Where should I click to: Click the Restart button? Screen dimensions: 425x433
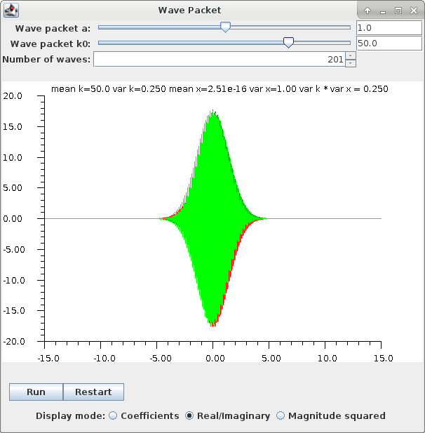[x=93, y=392]
